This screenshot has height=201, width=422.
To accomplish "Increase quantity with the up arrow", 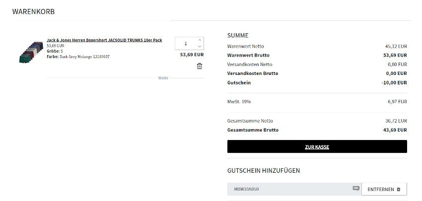I will coord(200,40).
